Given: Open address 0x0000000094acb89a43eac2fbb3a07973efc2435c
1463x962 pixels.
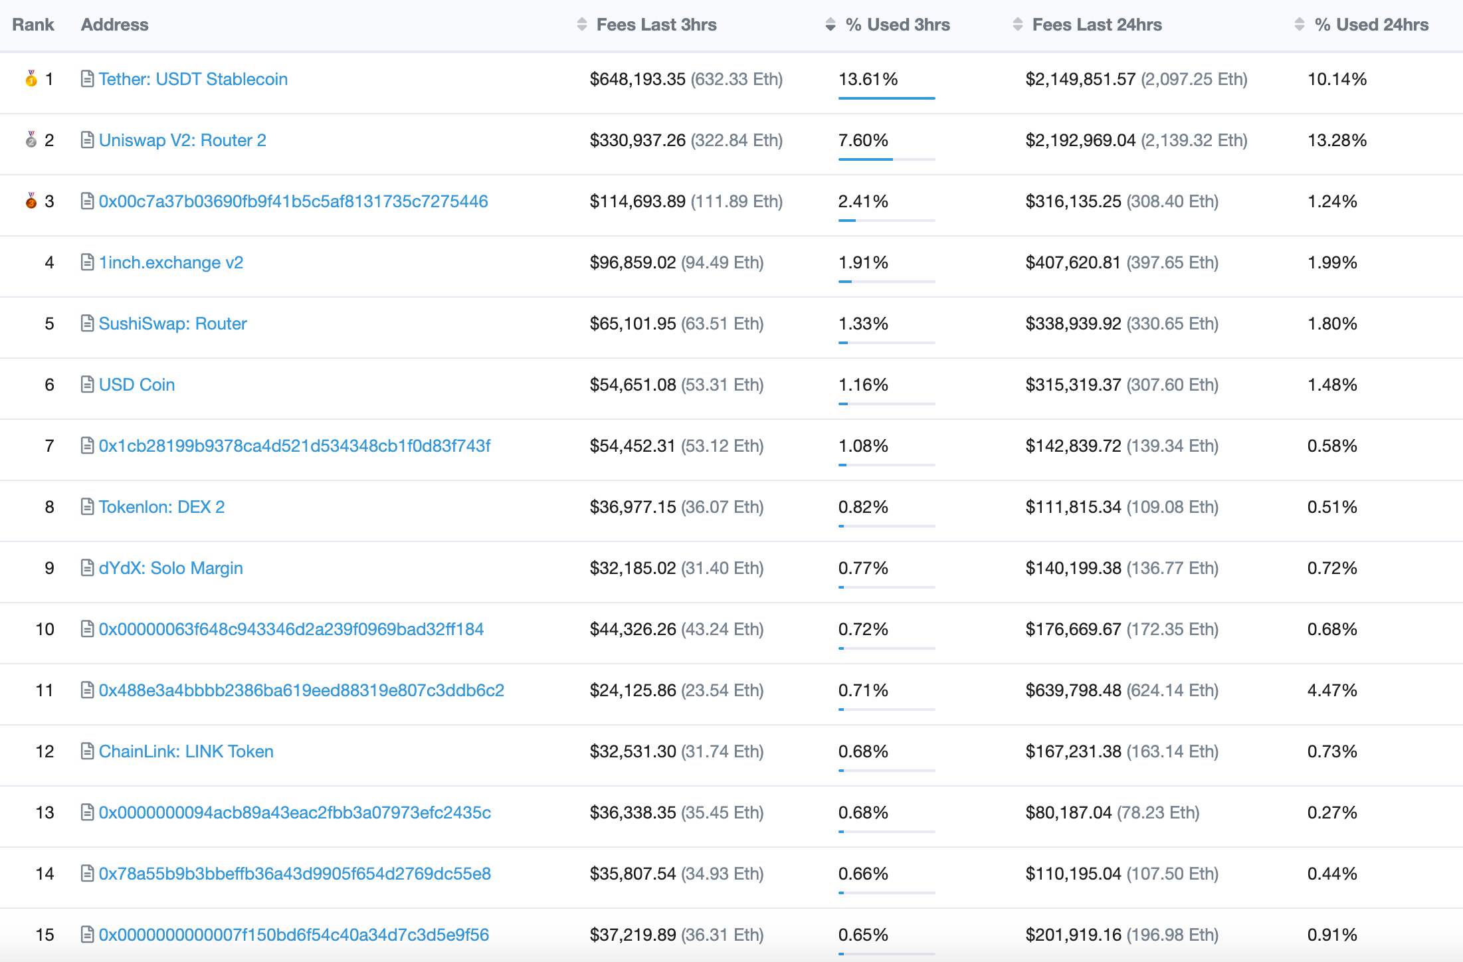Looking at the screenshot, I should (x=295, y=813).
